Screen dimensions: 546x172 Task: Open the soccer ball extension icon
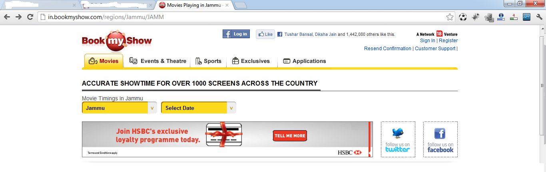coord(463,17)
